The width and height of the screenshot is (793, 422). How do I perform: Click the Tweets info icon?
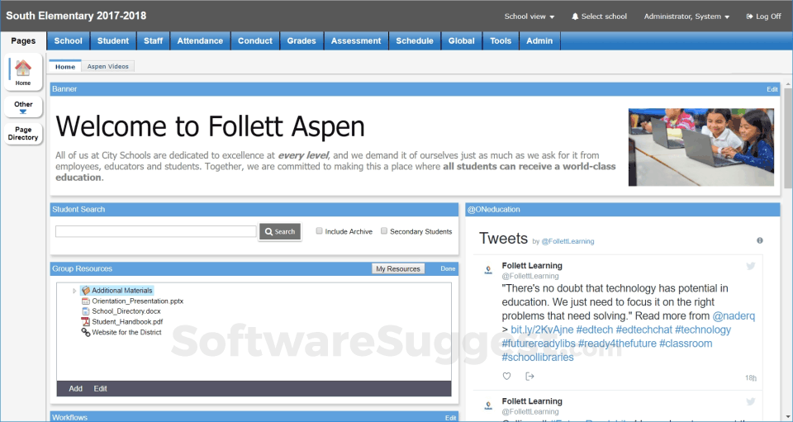(760, 240)
